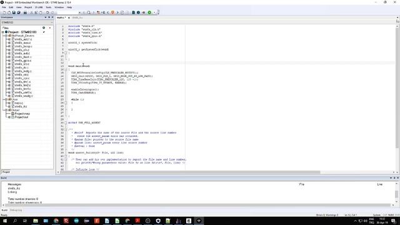Click the Copy toolbar icon
The width and height of the screenshot is (400, 225).
coord(36,12)
